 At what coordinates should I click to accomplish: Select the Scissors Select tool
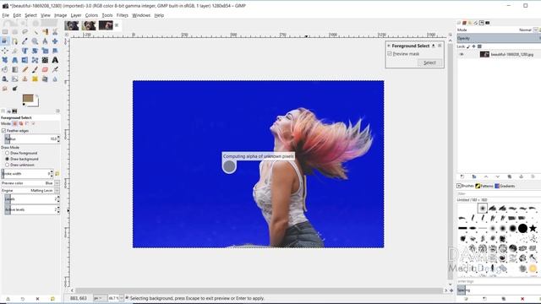55,32
